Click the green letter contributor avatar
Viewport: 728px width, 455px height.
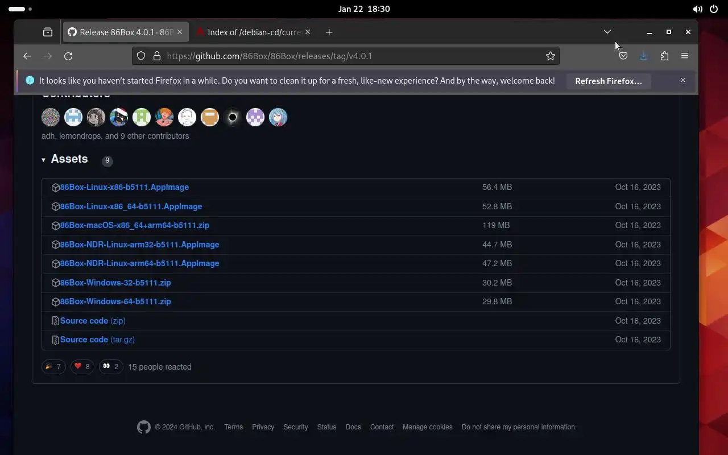[x=142, y=117]
